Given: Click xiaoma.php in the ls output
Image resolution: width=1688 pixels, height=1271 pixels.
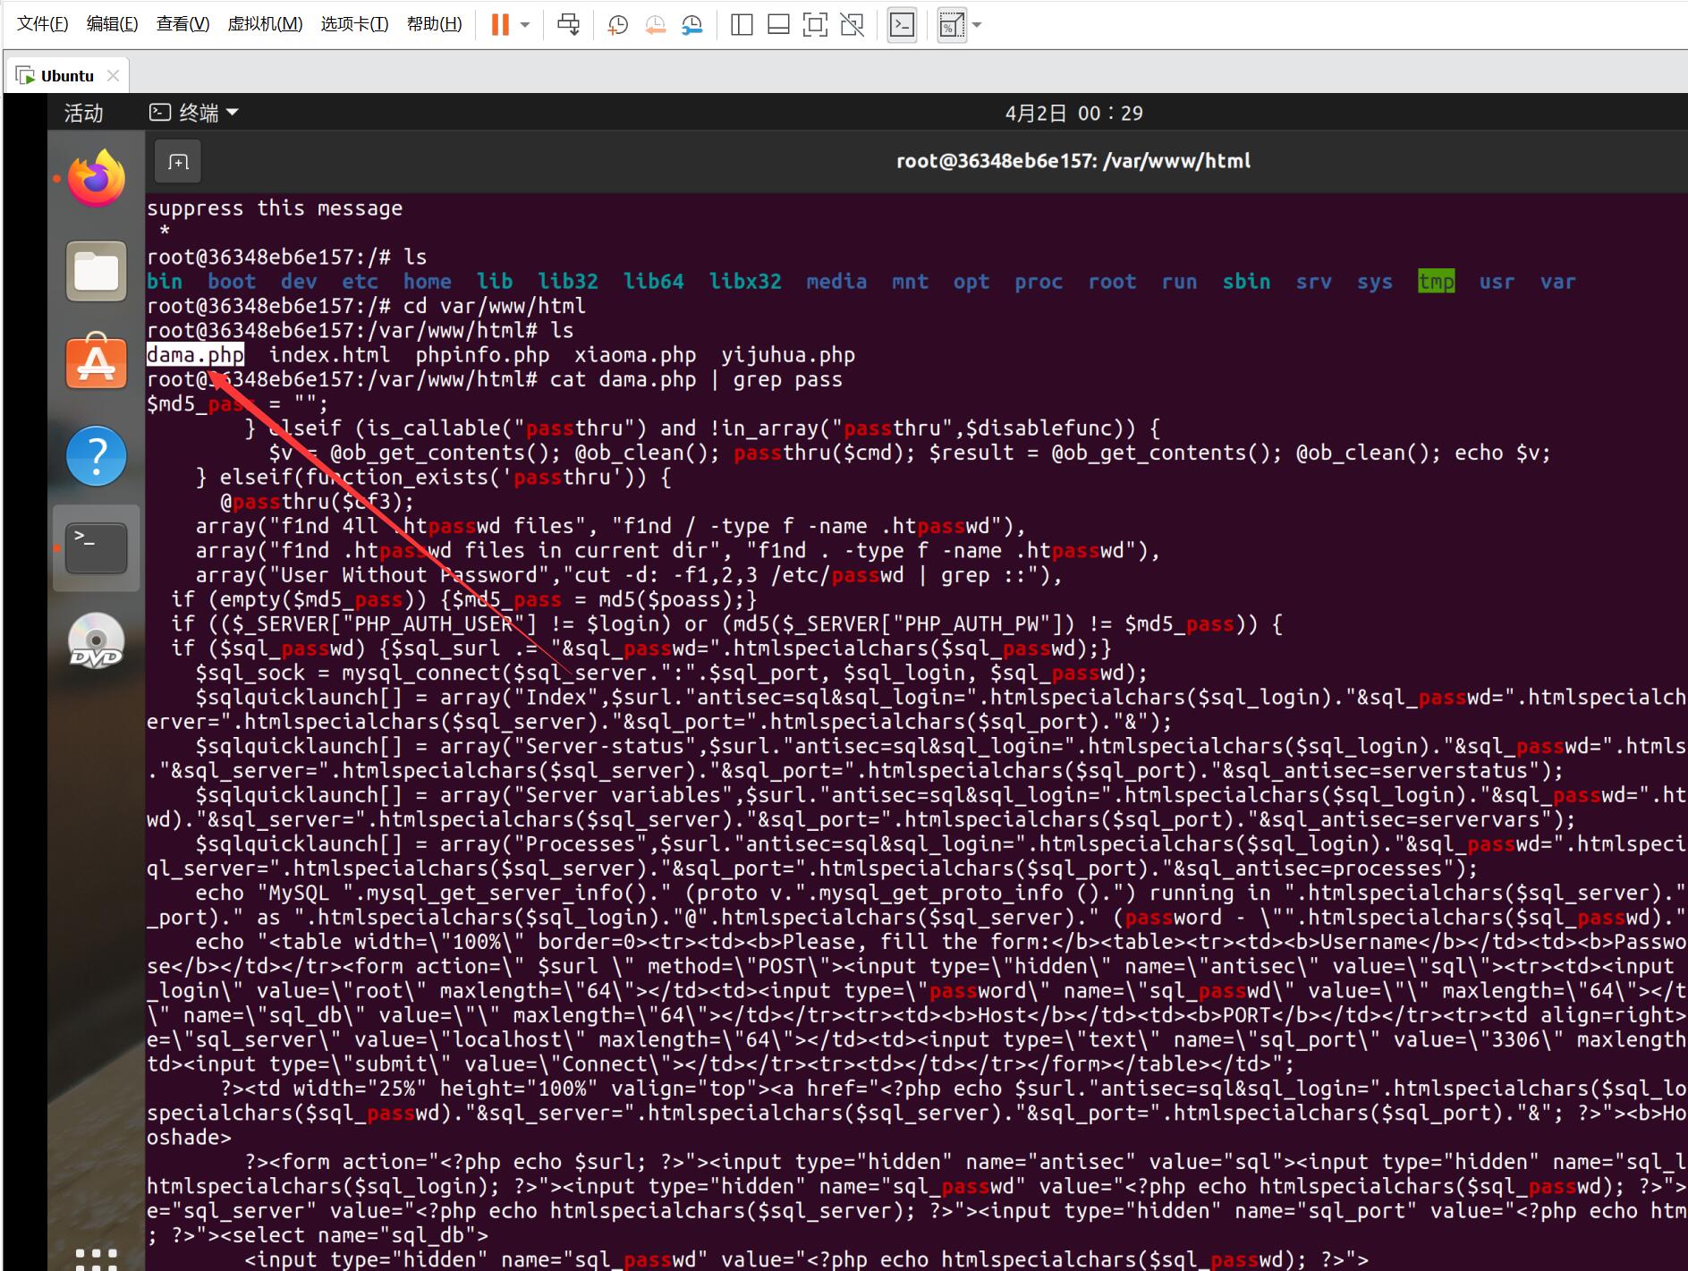Looking at the screenshot, I should click(635, 355).
